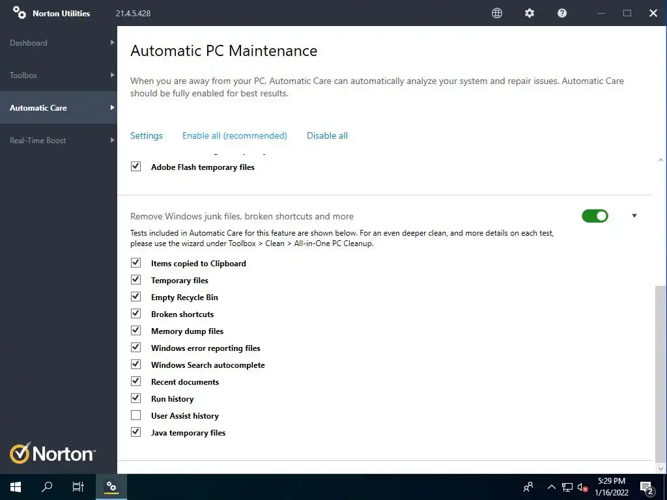Toggle off Remove Windows junk files switch

click(x=595, y=216)
